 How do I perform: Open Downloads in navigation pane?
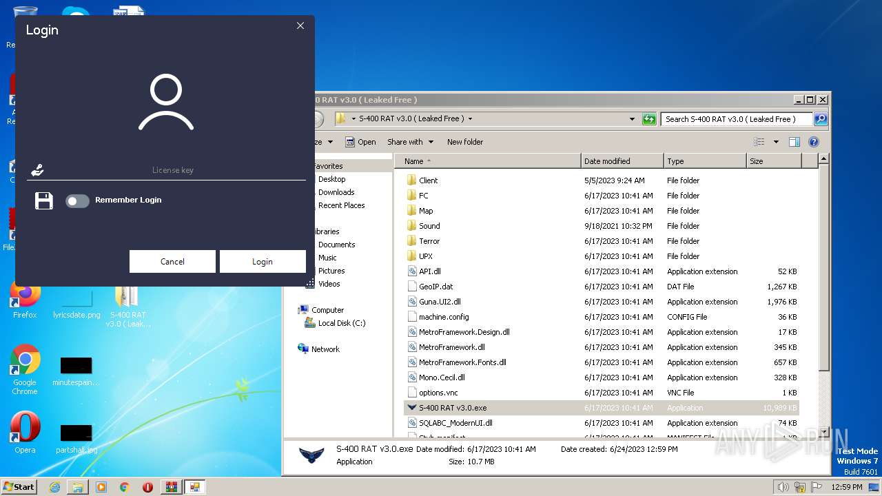[336, 192]
